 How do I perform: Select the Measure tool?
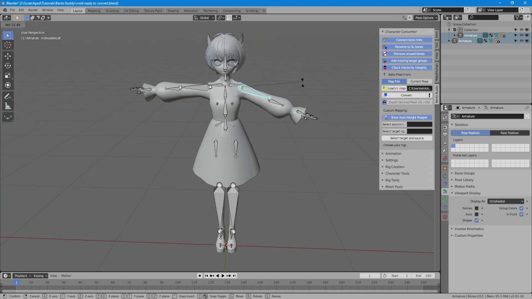point(8,106)
